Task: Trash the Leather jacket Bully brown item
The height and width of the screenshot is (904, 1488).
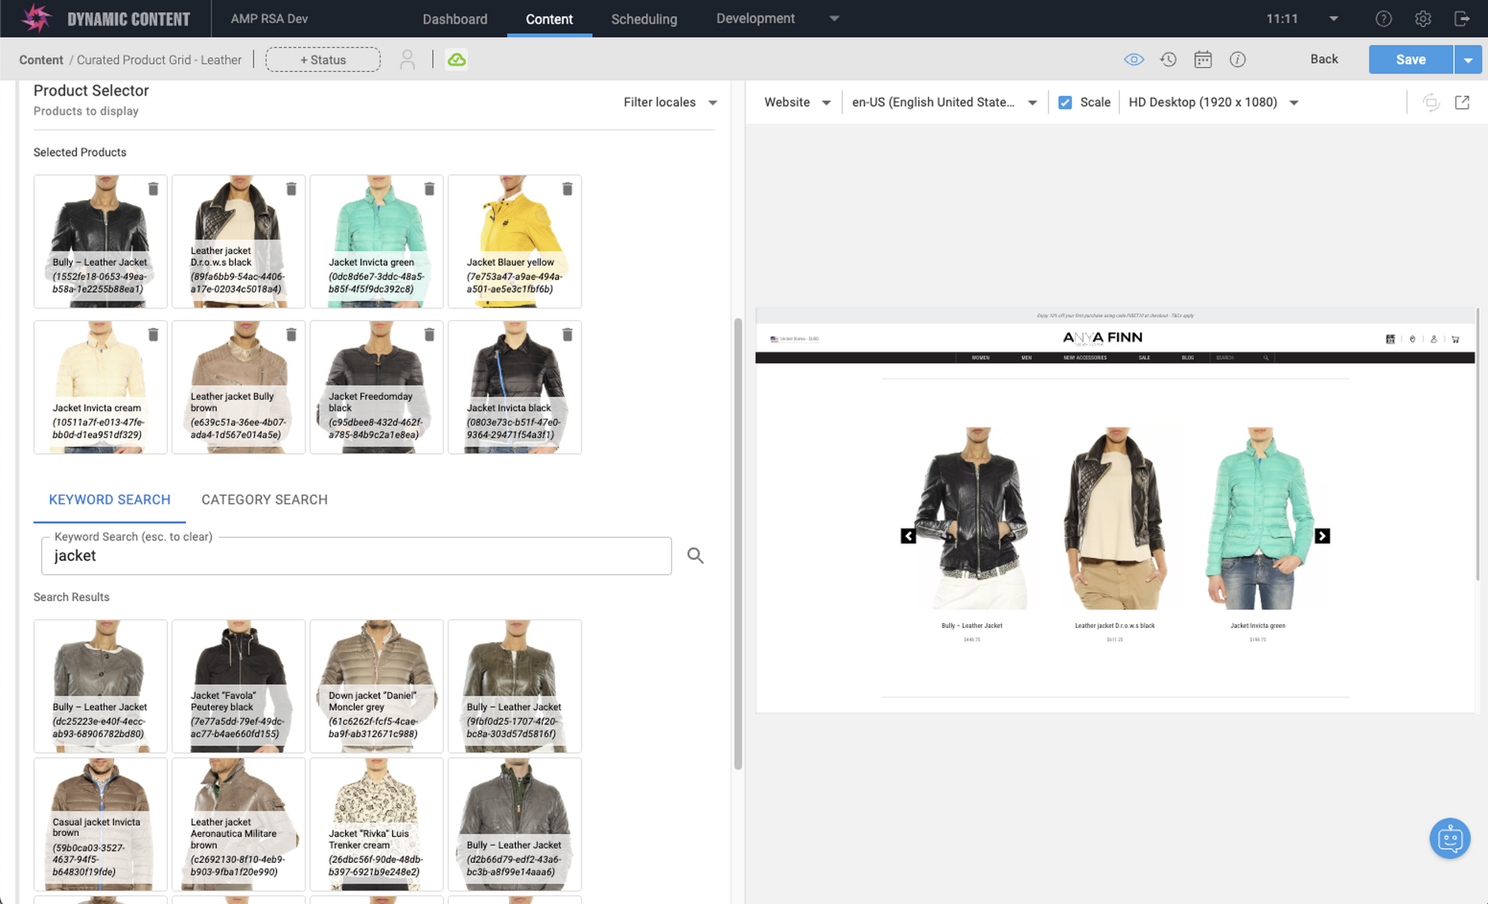Action: [x=291, y=335]
